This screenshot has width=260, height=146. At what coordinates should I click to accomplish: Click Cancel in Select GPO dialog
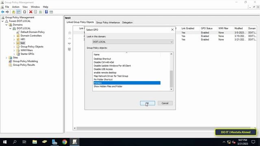[x=165, y=103]
